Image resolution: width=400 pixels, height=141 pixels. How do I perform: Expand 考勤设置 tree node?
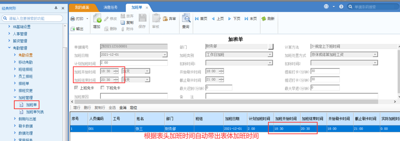(15, 55)
